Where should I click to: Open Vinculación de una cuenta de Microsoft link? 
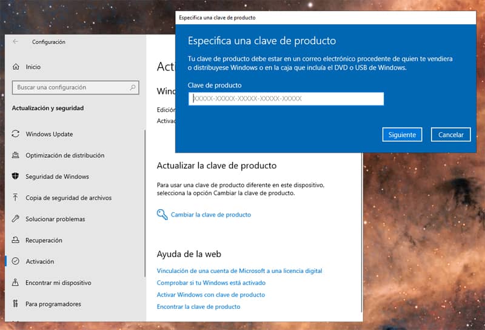pyautogui.click(x=239, y=271)
